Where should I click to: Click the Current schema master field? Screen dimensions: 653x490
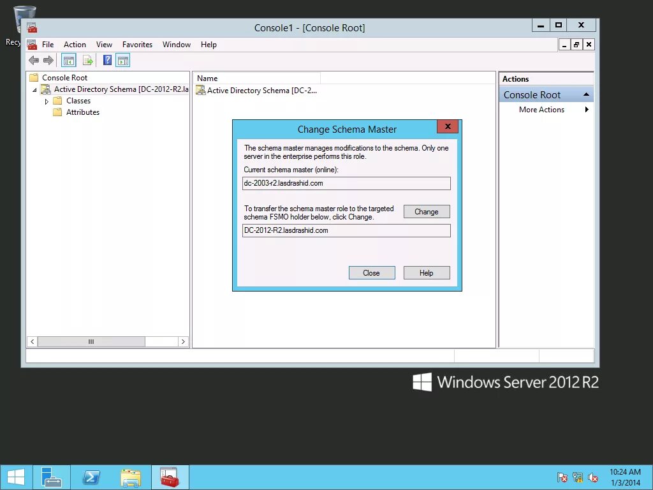346,183
